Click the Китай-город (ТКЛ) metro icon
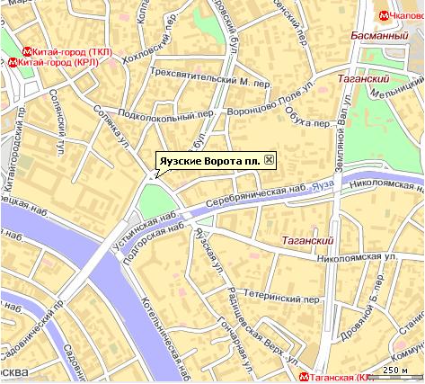The width and height of the screenshot is (425, 384). pos(27,52)
